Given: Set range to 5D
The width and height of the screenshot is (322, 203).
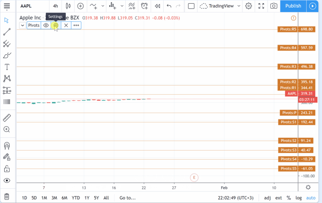Looking at the screenshot, I should 34,198.
